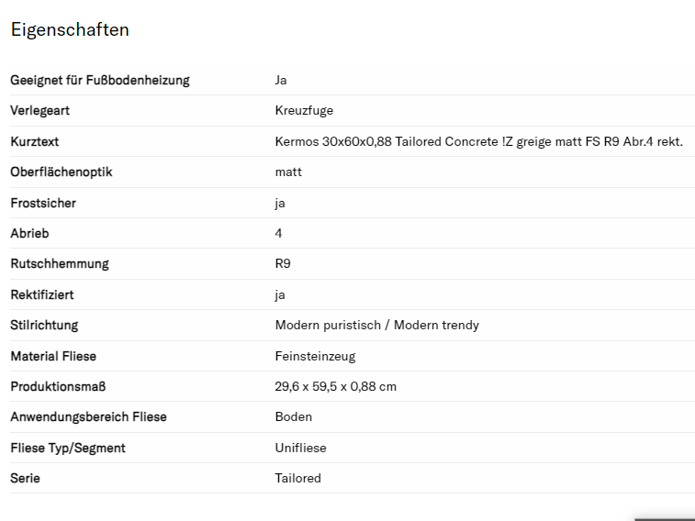Select the Modern puristisch / Modern trendy value
Image resolution: width=695 pixels, height=521 pixels.
(376, 325)
